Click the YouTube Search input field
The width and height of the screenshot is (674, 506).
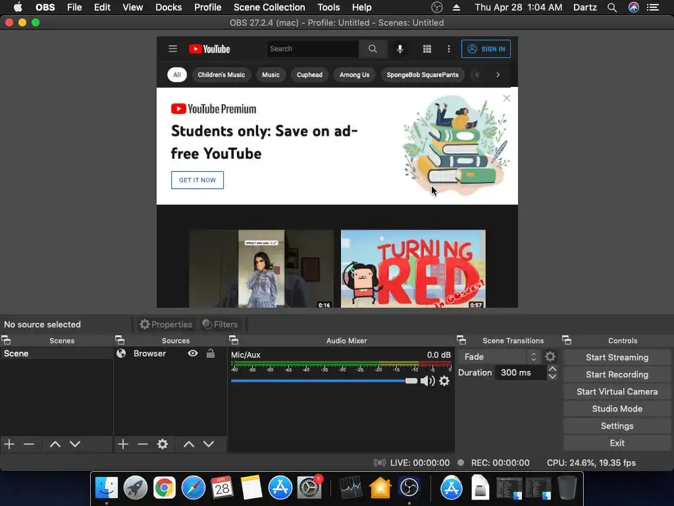pyautogui.click(x=313, y=49)
